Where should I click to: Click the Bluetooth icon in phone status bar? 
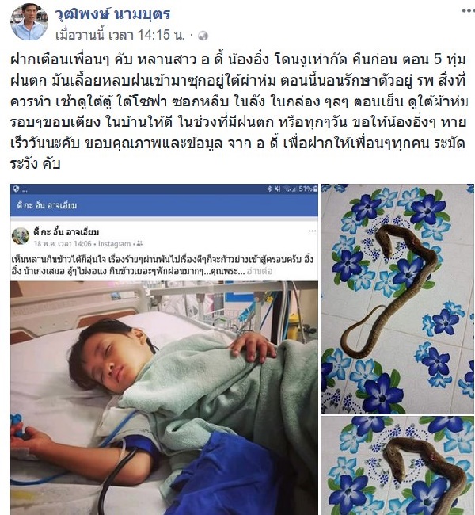(x=269, y=189)
